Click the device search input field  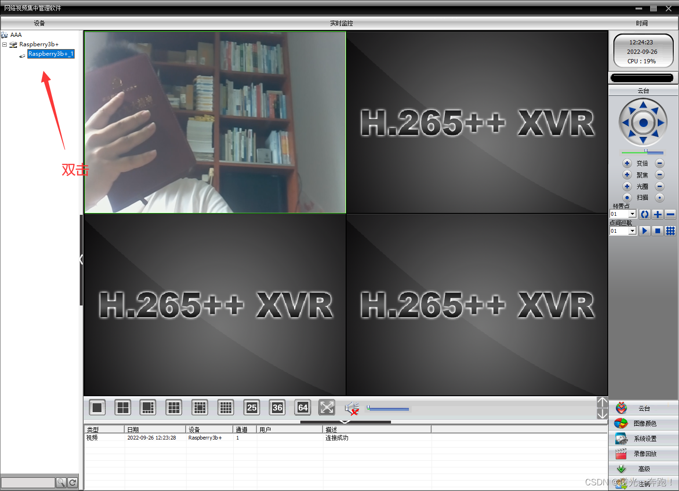coord(28,483)
